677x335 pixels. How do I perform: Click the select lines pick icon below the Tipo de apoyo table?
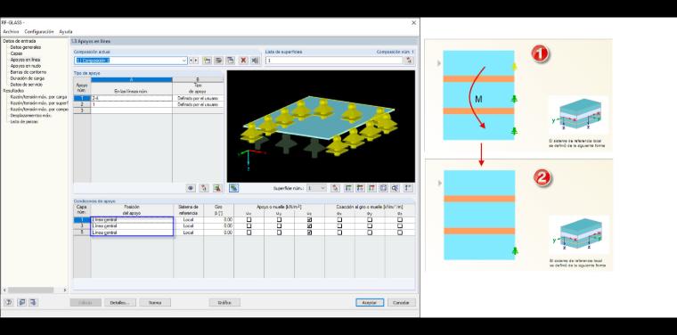pyautogui.click(x=204, y=188)
